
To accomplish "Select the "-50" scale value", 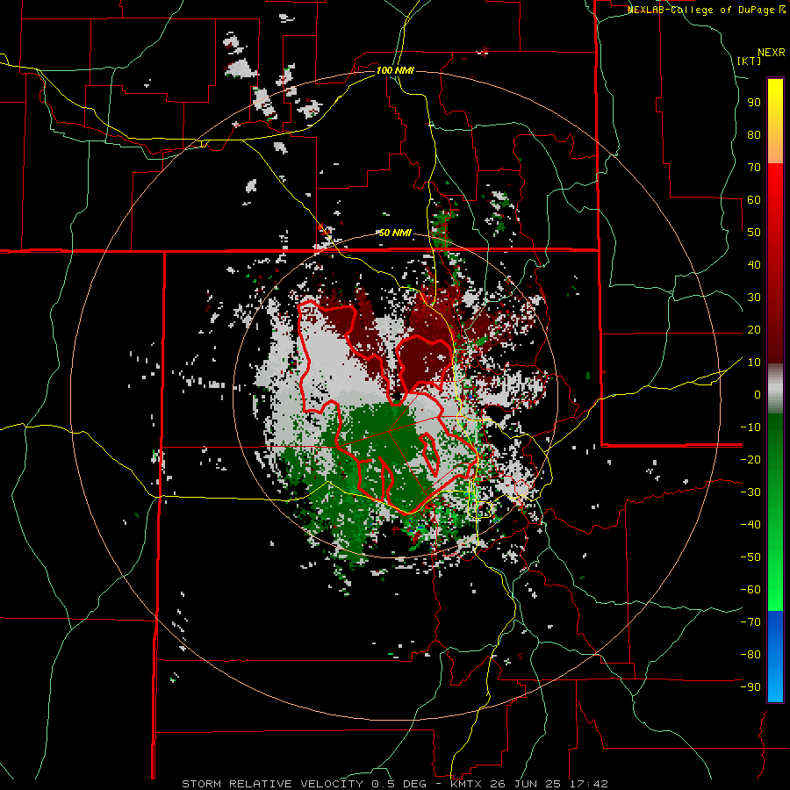I will coord(750,557).
